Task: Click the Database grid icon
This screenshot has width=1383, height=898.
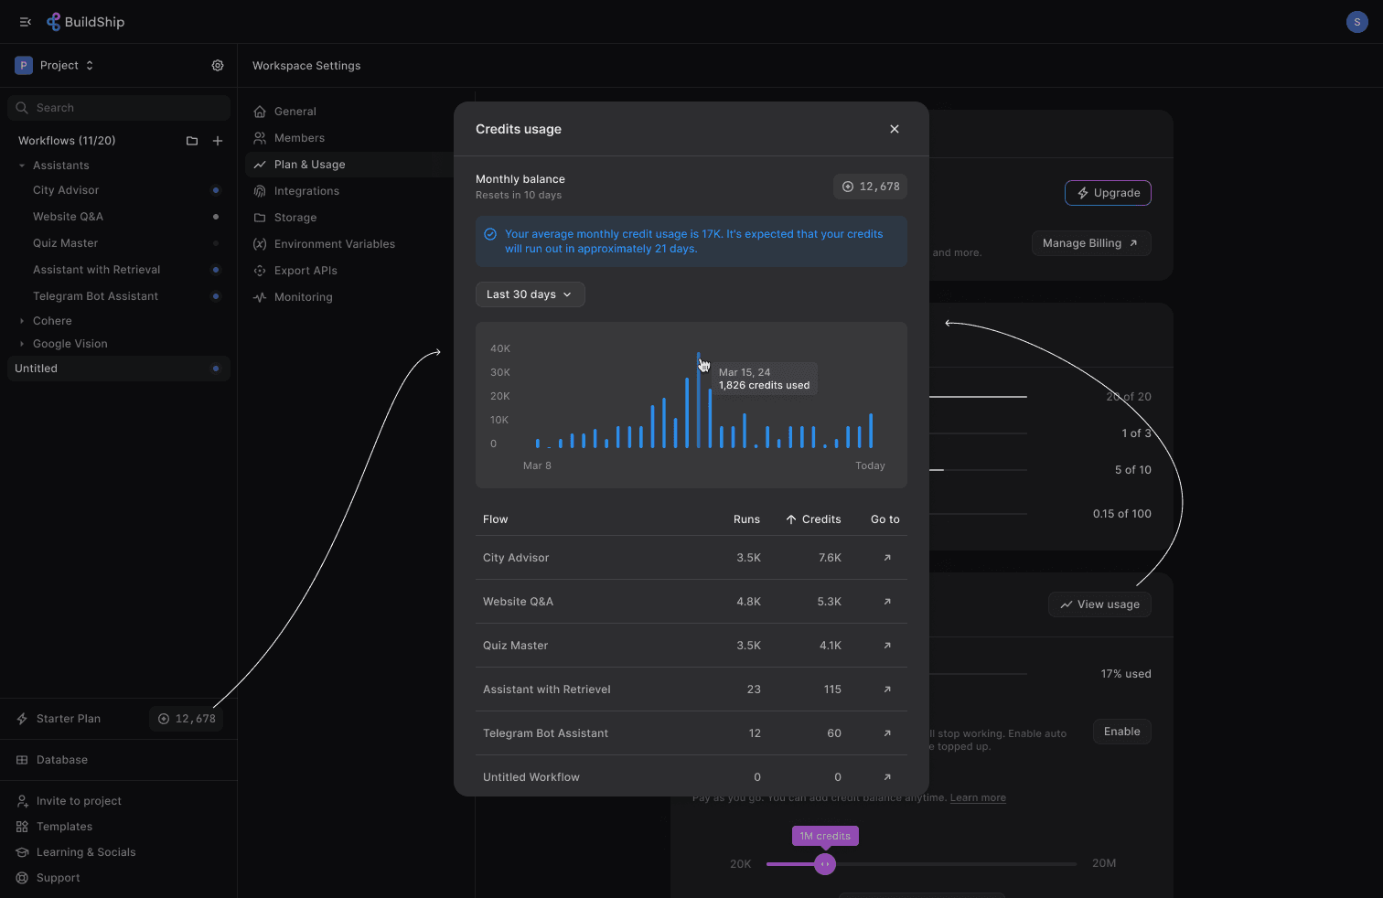Action: click(22, 760)
